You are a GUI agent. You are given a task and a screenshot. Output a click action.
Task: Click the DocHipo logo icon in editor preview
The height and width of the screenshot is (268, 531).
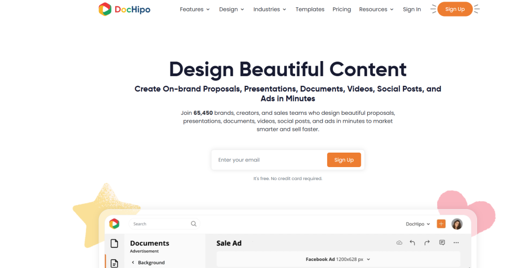pos(115,224)
